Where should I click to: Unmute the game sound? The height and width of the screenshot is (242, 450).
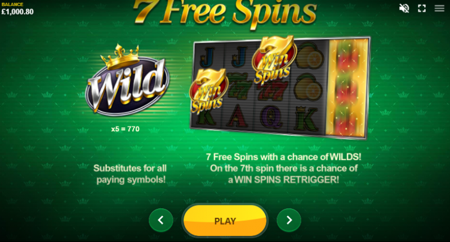(x=404, y=8)
